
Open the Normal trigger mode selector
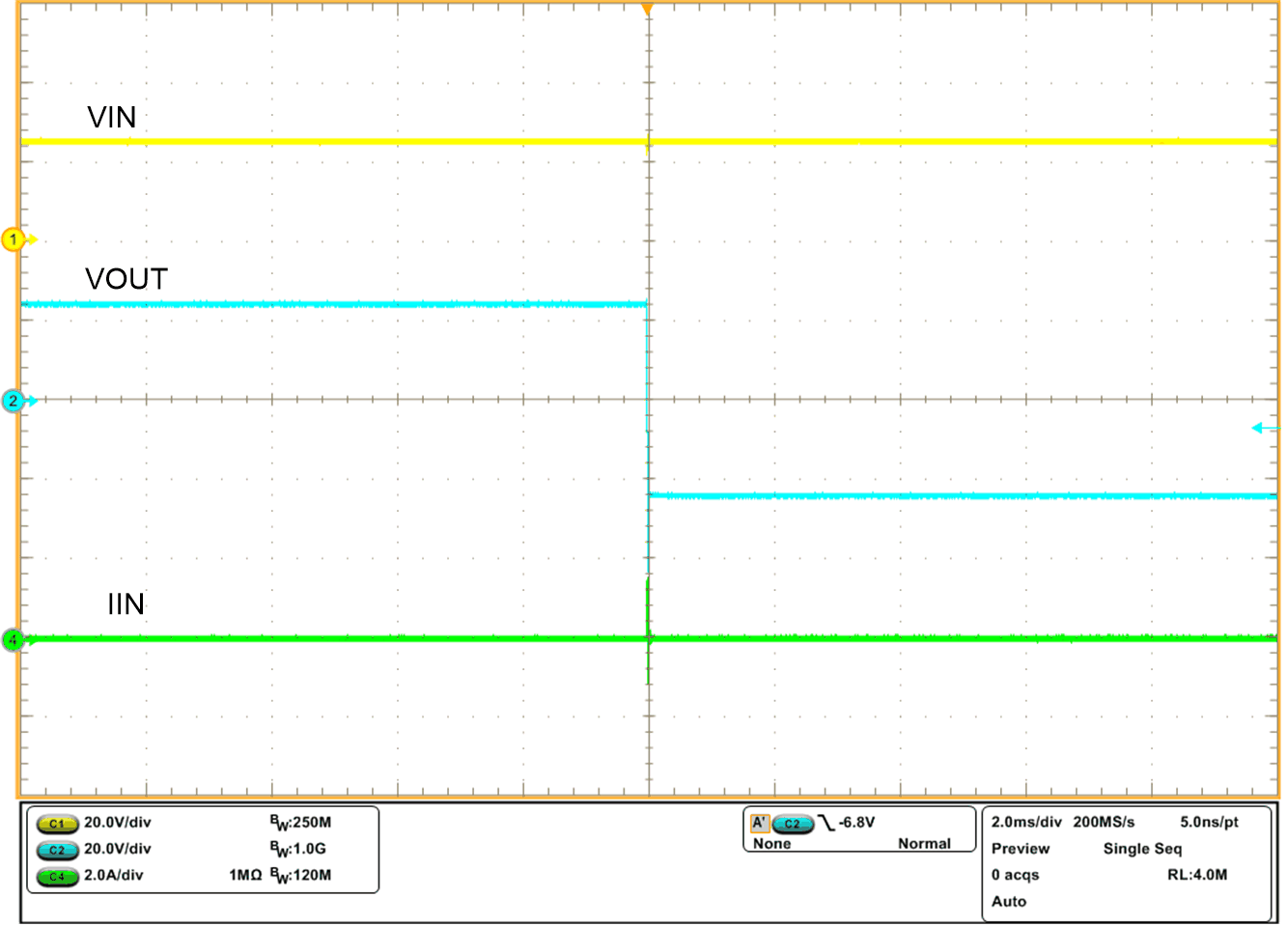pyautogui.click(x=924, y=844)
